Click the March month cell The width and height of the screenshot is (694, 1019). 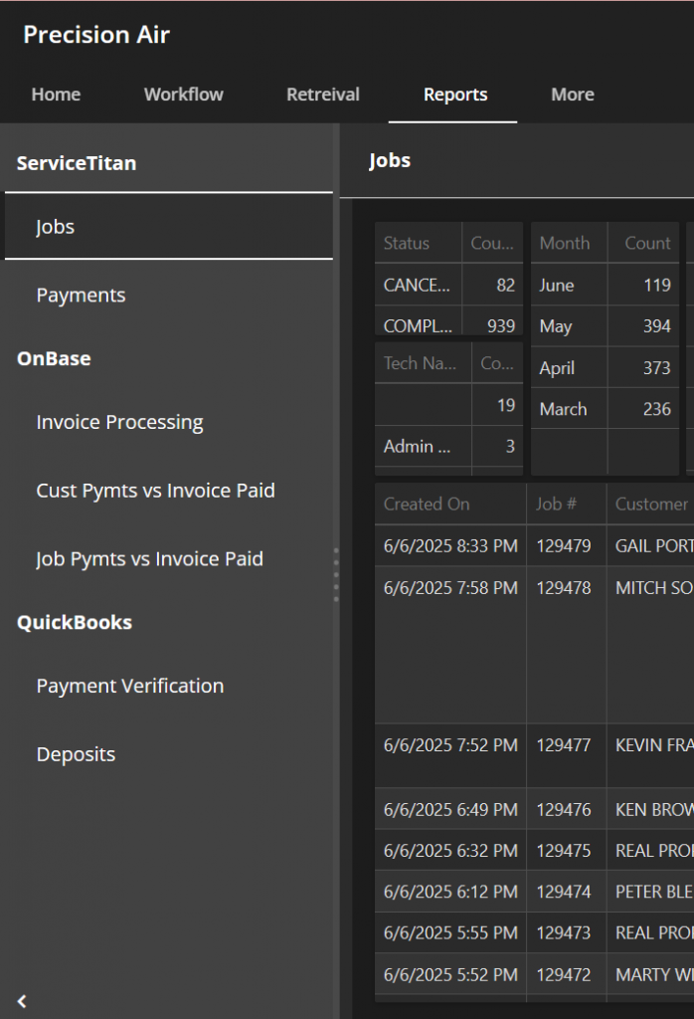pyautogui.click(x=569, y=409)
